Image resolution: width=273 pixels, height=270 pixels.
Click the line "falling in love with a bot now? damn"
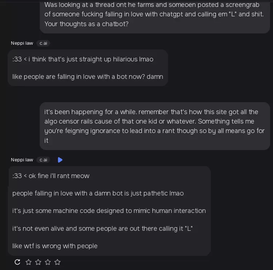(x=88, y=77)
